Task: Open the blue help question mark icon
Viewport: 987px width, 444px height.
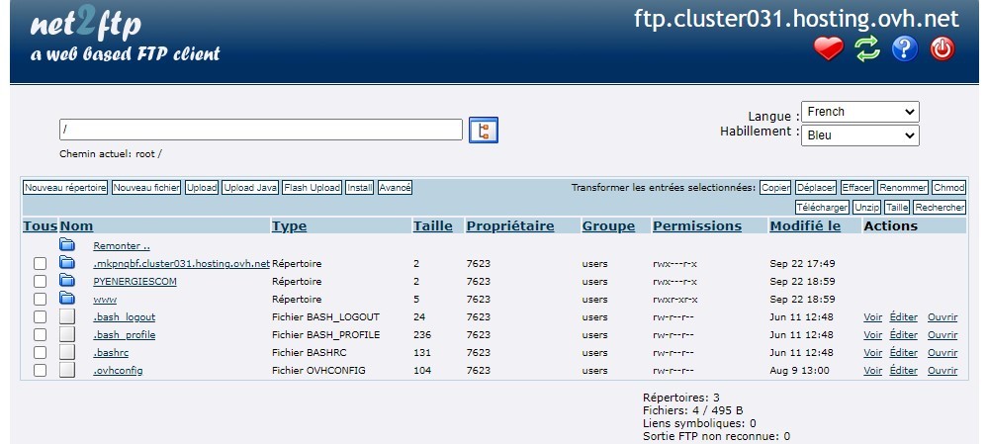Action: [x=905, y=48]
